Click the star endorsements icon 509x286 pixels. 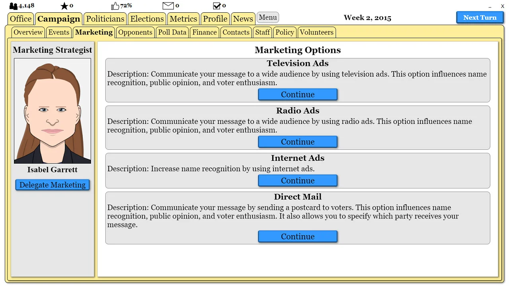point(64,5)
